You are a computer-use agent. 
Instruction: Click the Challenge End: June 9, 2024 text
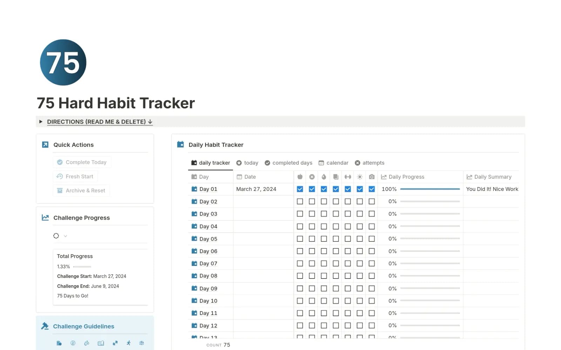(x=88, y=286)
